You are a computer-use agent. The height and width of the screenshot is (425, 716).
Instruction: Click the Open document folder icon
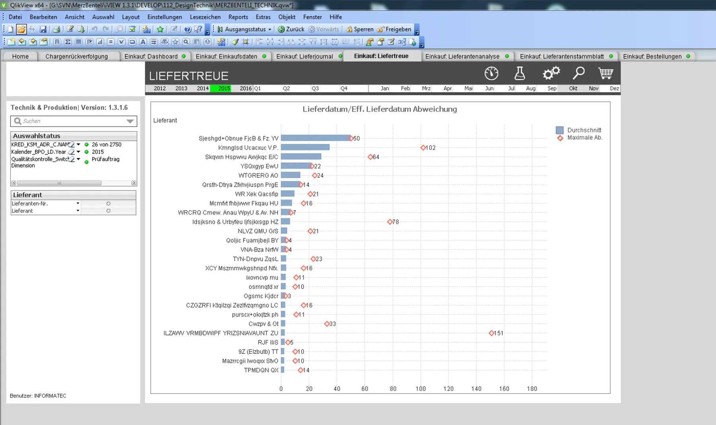pos(21,29)
